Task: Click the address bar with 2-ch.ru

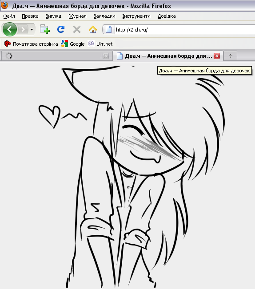Action: pos(184,29)
